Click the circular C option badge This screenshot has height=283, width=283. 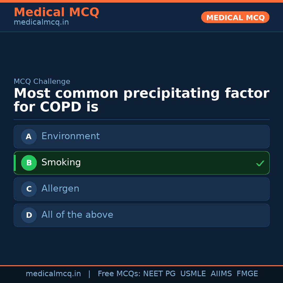[x=29, y=189]
